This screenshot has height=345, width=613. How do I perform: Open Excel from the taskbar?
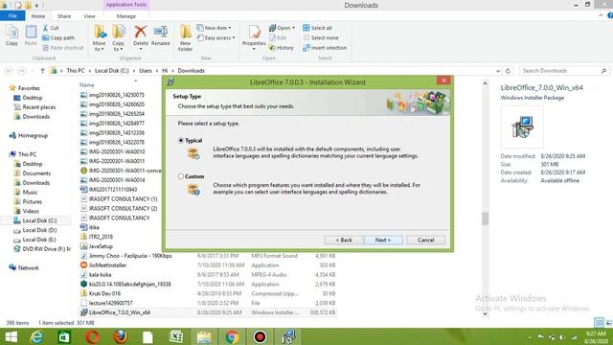(x=176, y=336)
